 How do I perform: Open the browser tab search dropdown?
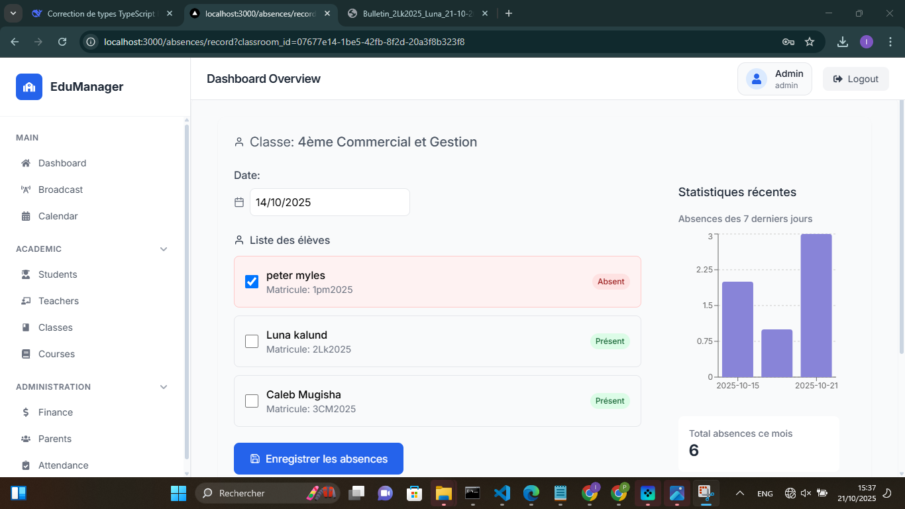[x=15, y=13]
